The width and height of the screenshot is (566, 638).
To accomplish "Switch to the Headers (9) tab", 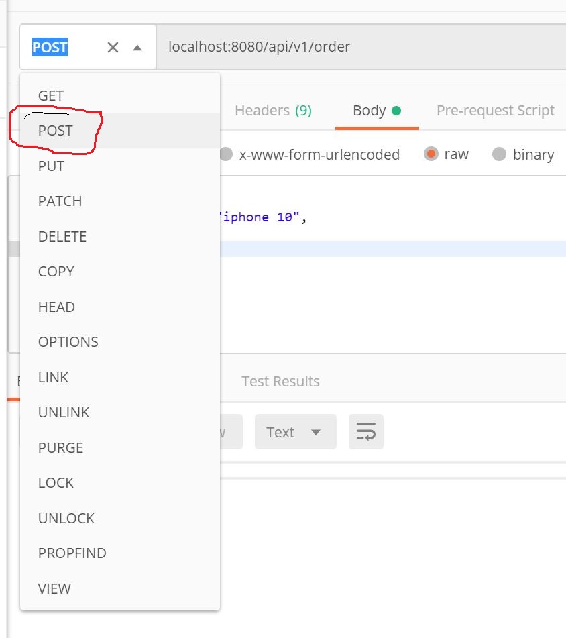I will [x=273, y=109].
